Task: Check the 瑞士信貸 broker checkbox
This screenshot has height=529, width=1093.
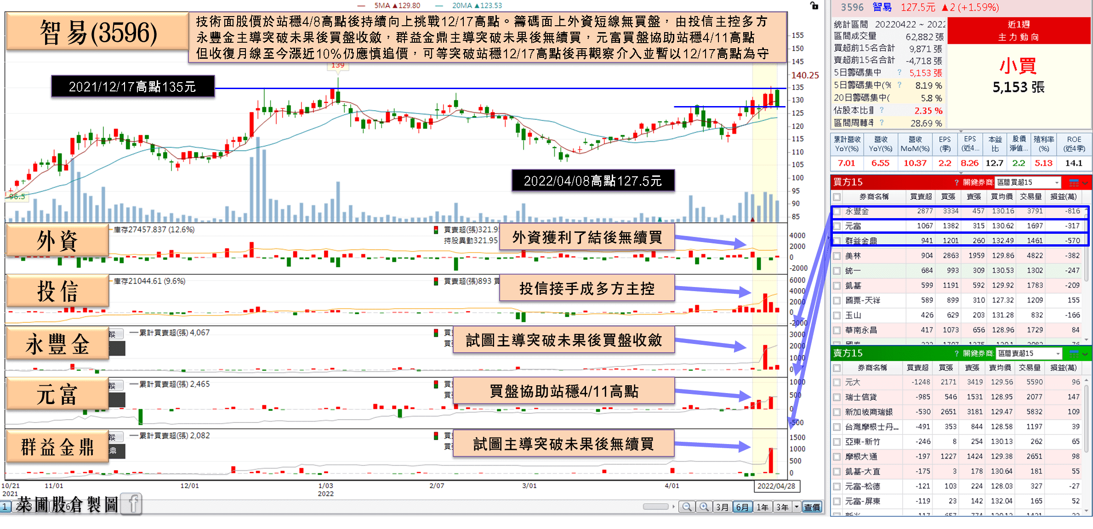Action: point(837,398)
